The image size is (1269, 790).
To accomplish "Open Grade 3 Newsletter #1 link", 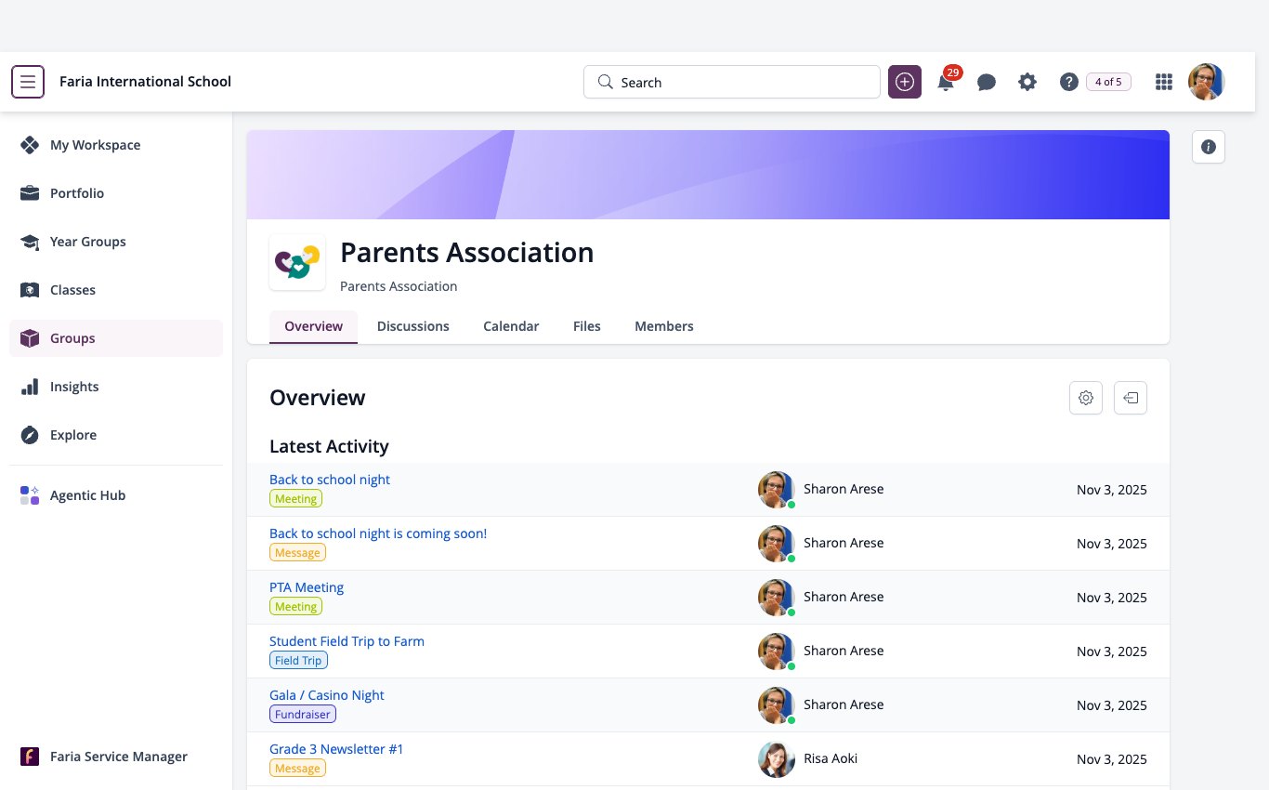I will [336, 749].
